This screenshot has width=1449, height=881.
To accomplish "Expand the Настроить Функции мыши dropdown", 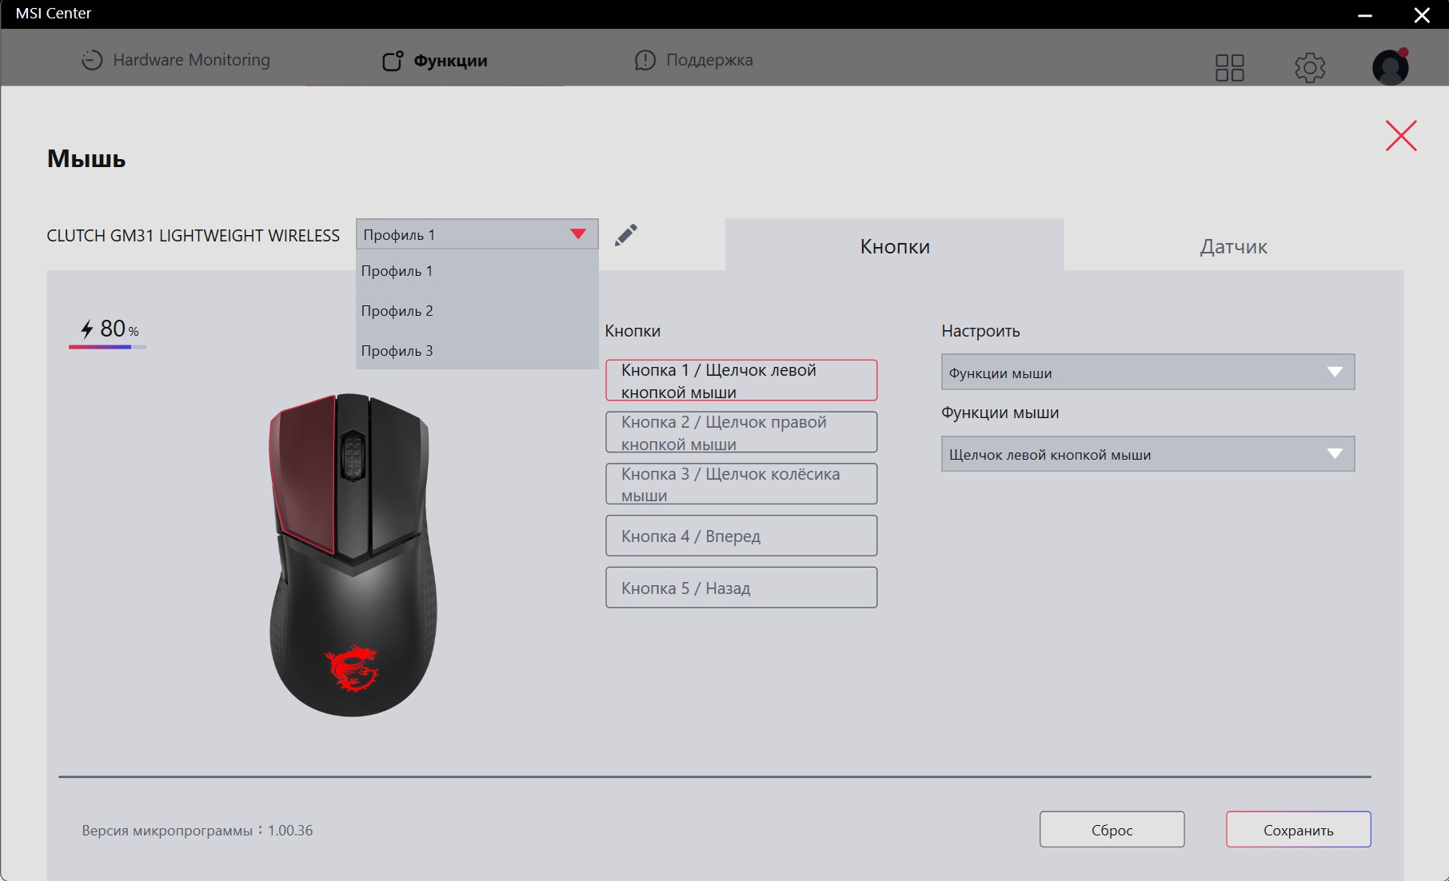I will [x=1148, y=373].
